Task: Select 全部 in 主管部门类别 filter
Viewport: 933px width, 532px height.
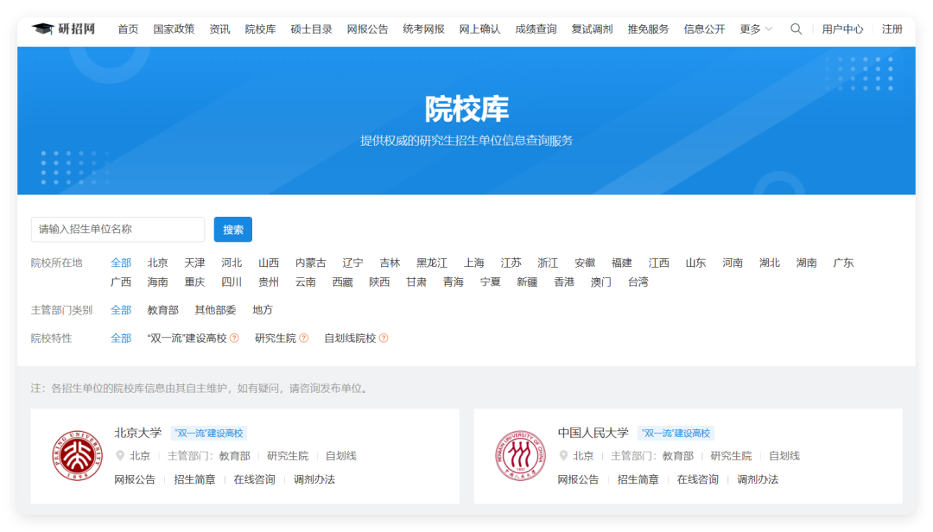Action: click(x=121, y=309)
